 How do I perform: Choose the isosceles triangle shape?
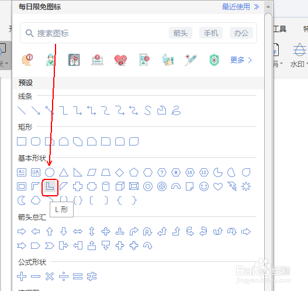64,172
